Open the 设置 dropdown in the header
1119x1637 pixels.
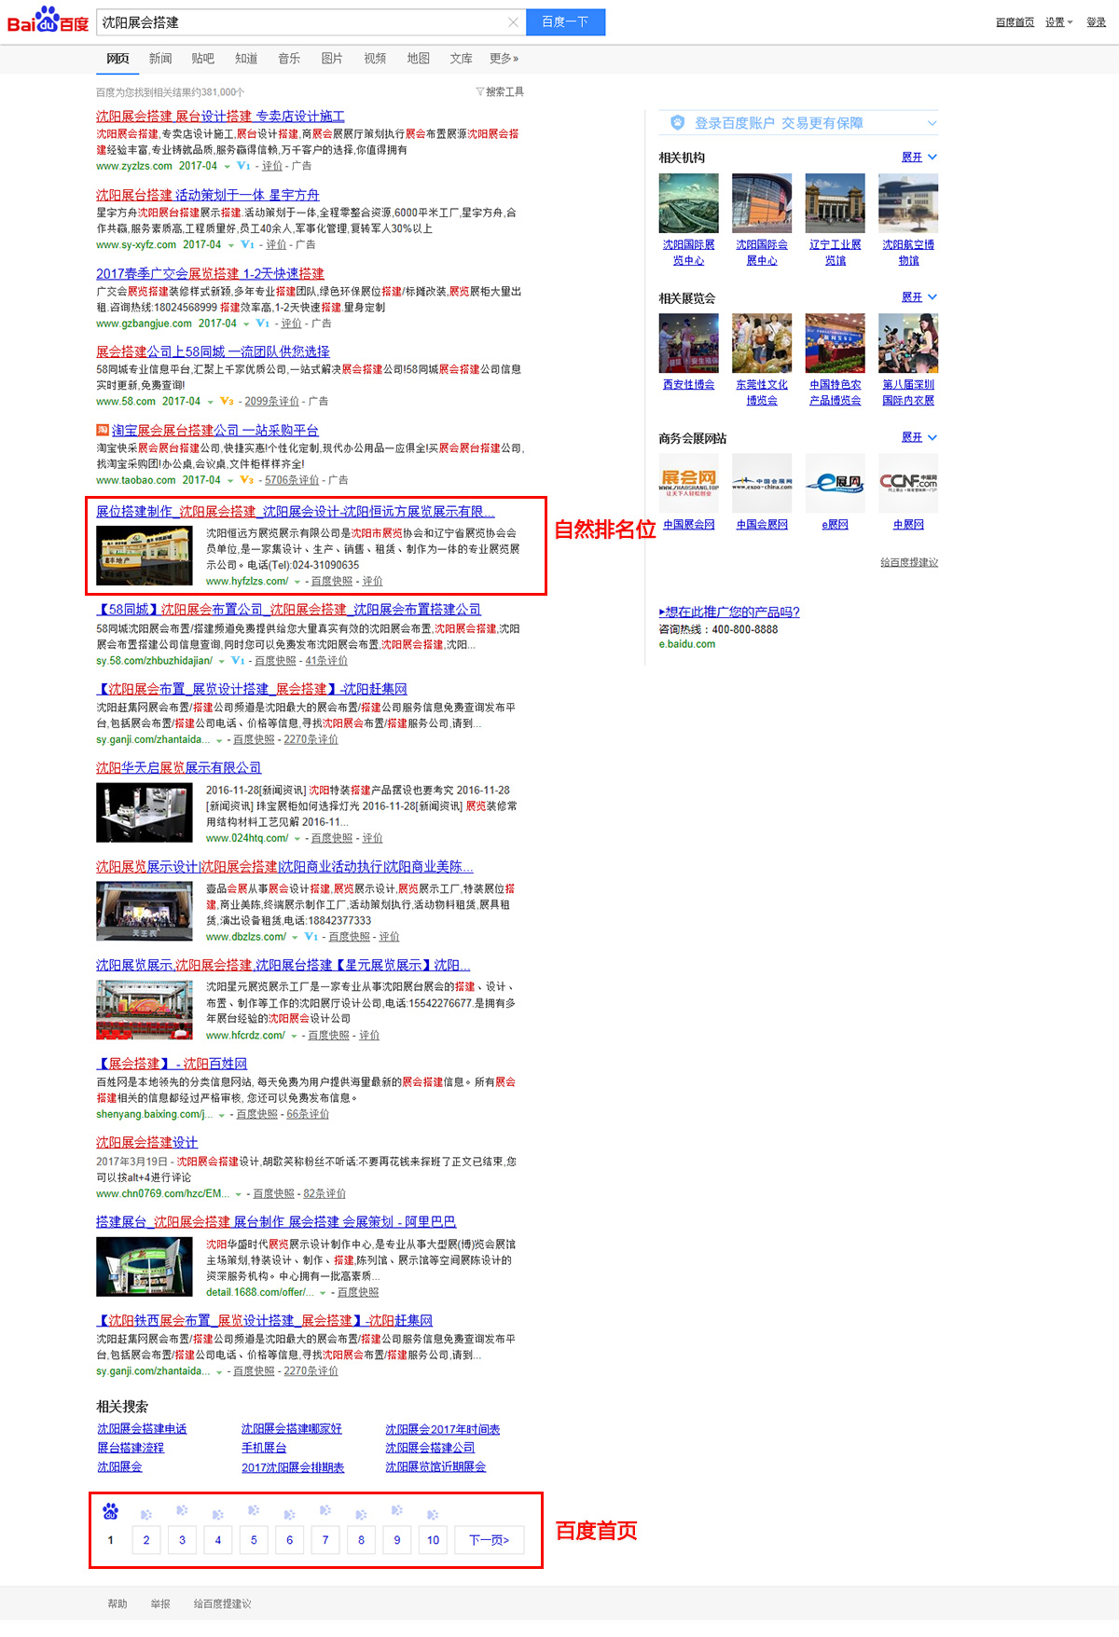1059,22
